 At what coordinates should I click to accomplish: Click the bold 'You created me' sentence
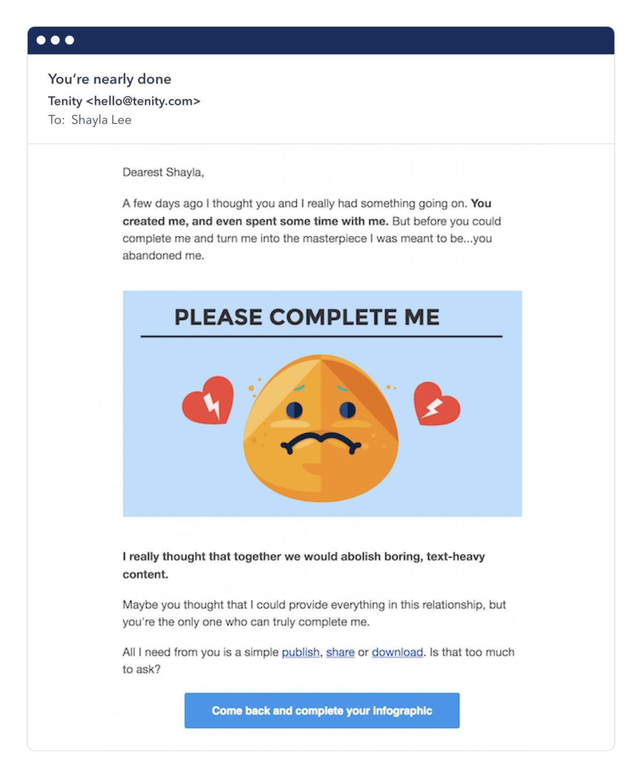[x=256, y=221]
